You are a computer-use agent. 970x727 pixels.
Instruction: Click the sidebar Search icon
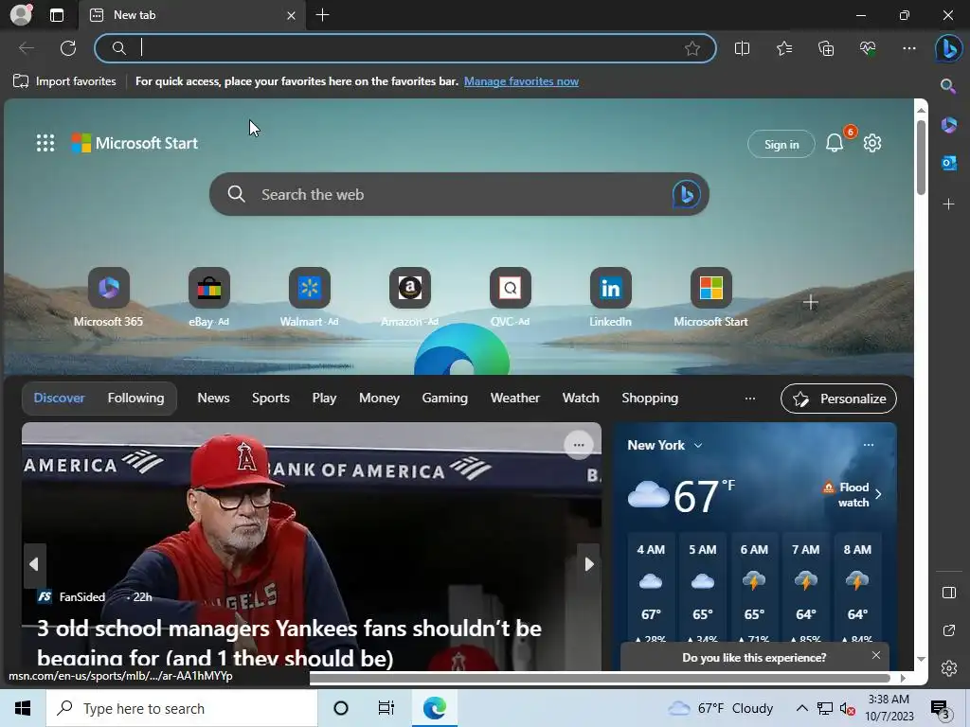tap(947, 86)
